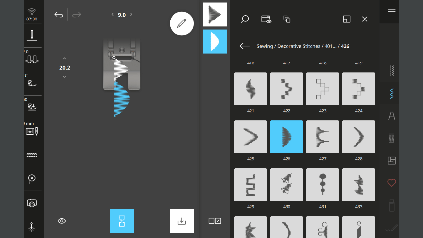Switch to utility stitches tab
Image resolution: width=423 pixels, height=238 pixels.
[392, 71]
